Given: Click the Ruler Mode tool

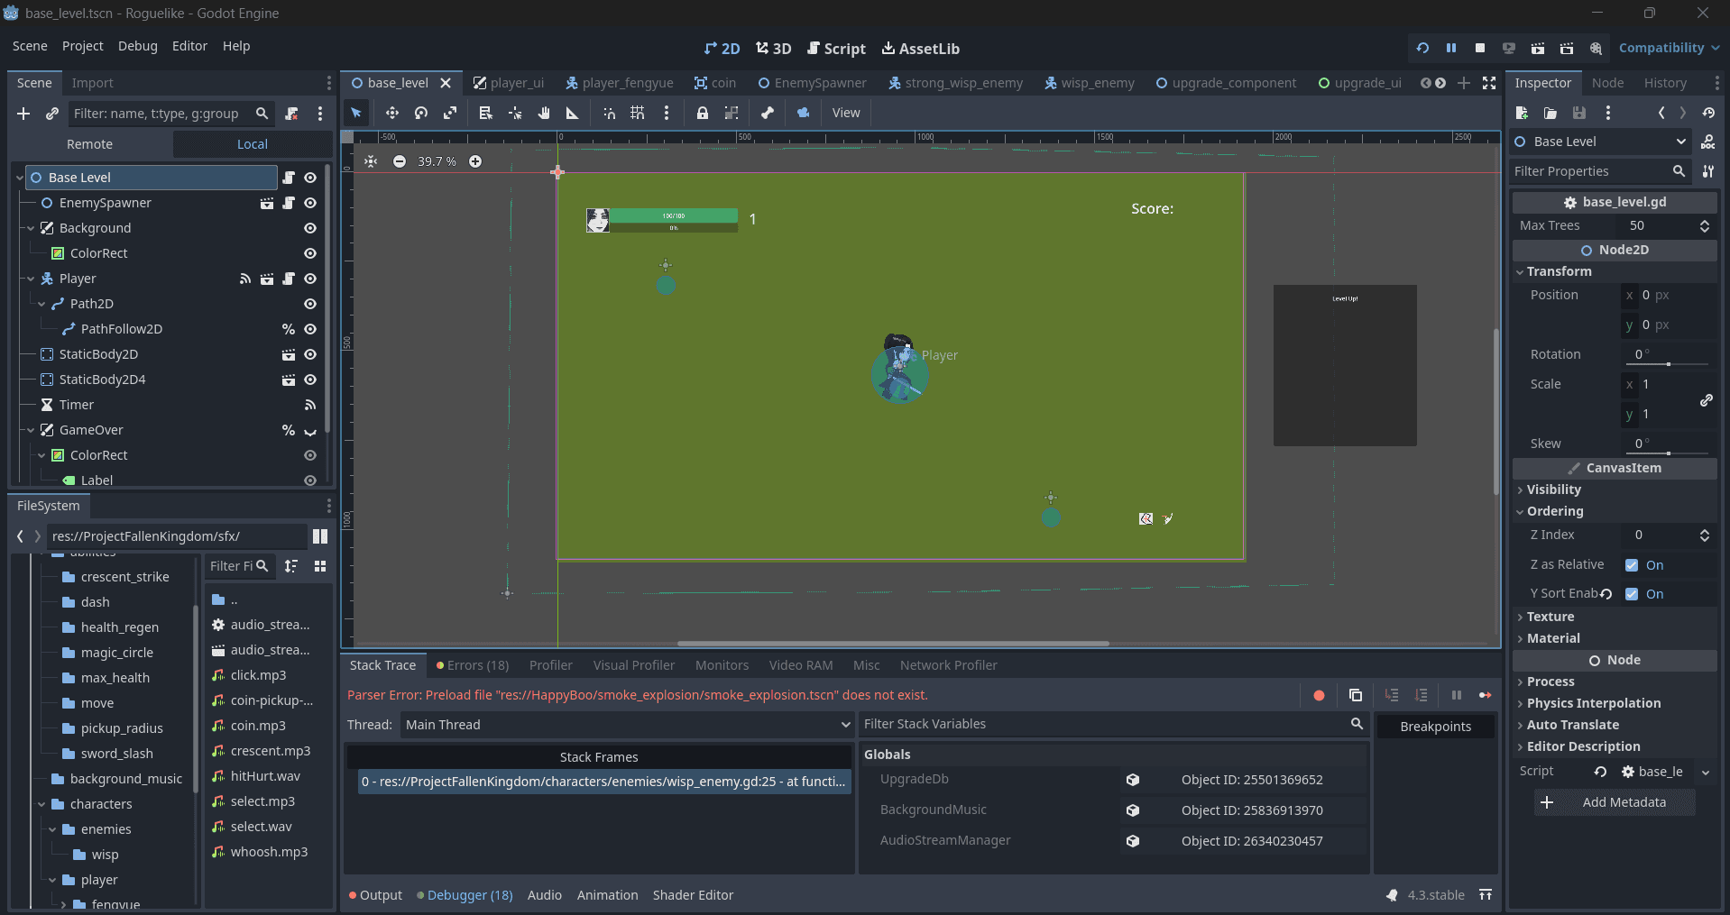Looking at the screenshot, I should [x=572, y=113].
